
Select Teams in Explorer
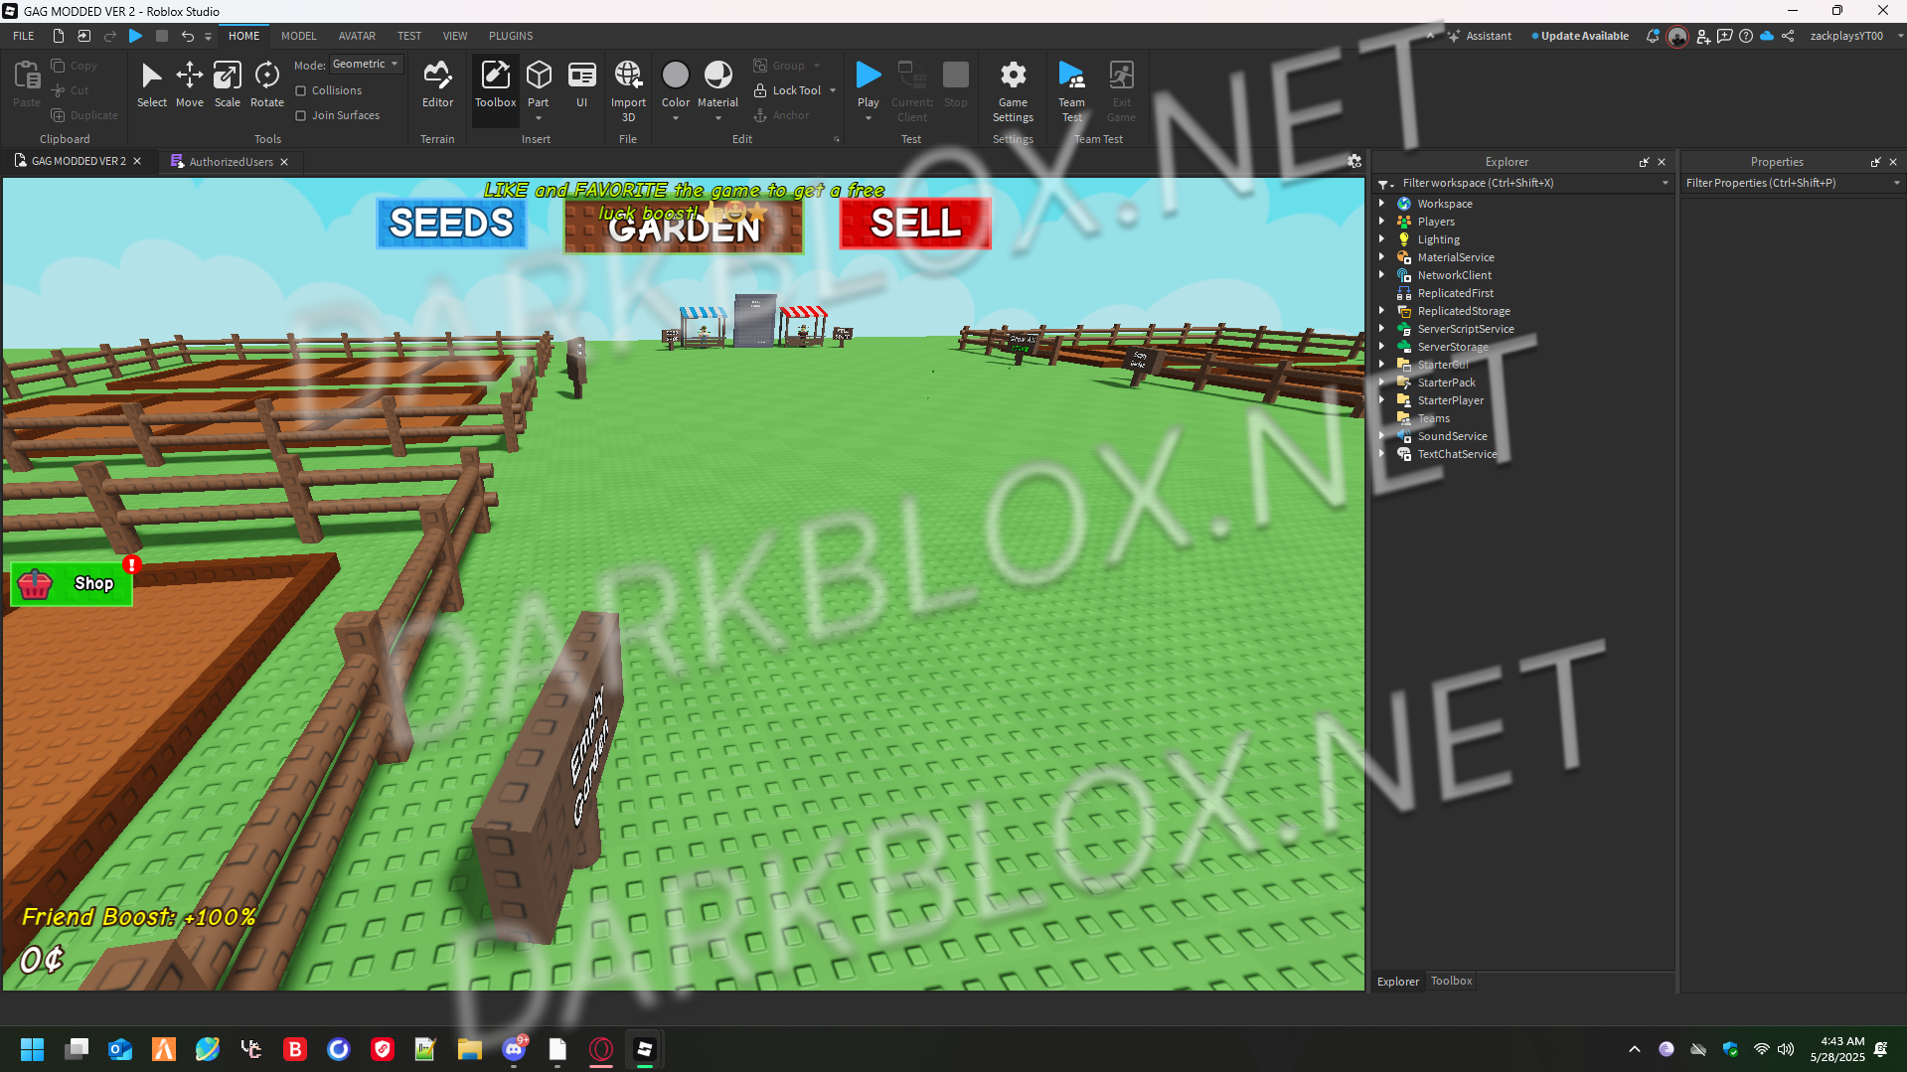click(x=1433, y=418)
